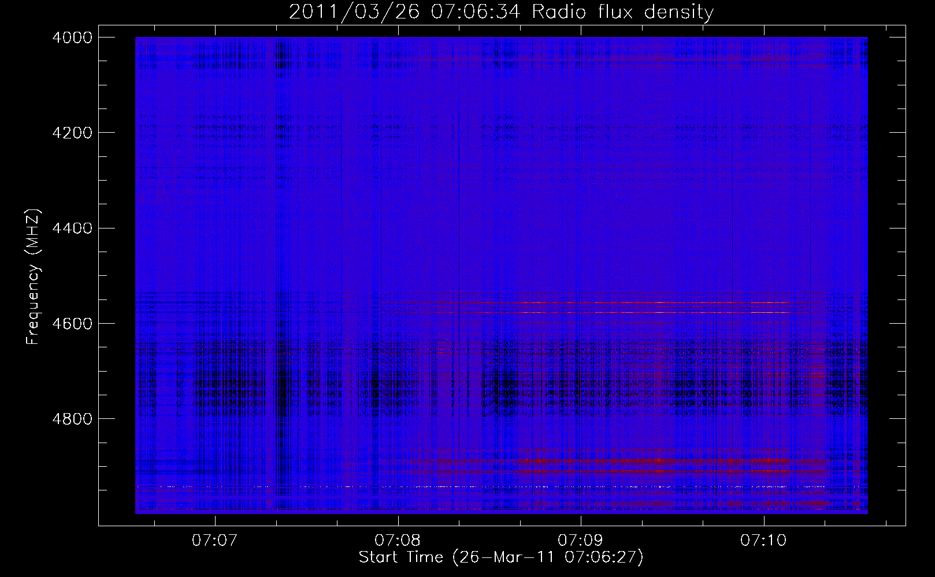Click the 07:07 time tick label
The height and width of the screenshot is (577, 935).
pos(215,541)
